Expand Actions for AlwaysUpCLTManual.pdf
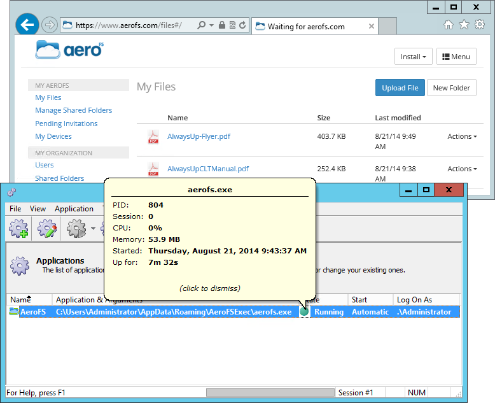The image size is (495, 403). (462, 169)
